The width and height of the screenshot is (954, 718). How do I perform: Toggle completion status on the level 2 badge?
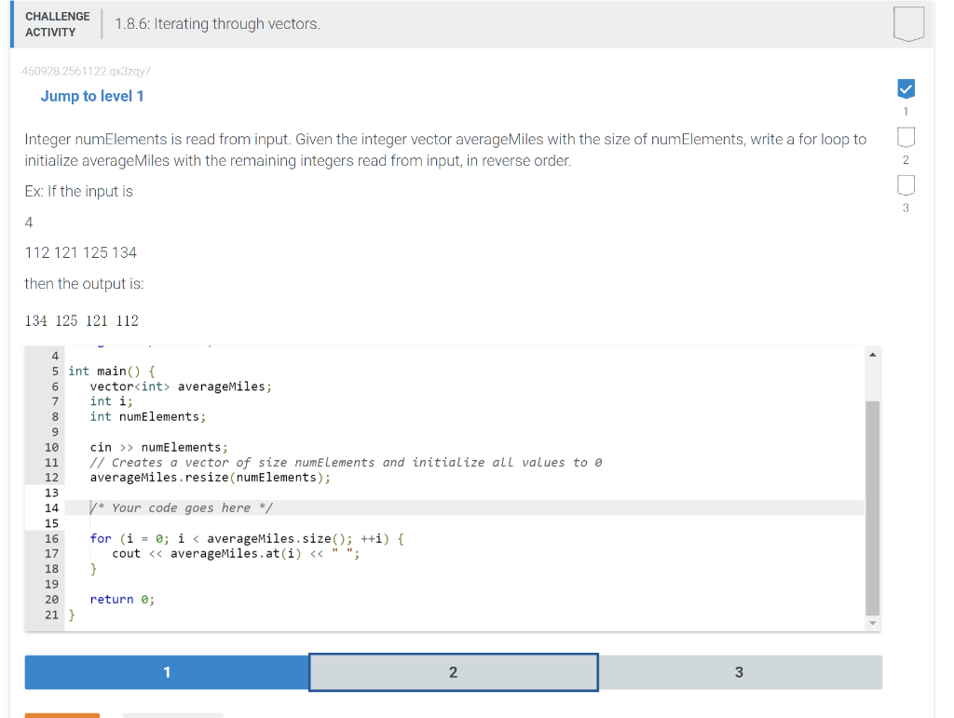tap(906, 137)
